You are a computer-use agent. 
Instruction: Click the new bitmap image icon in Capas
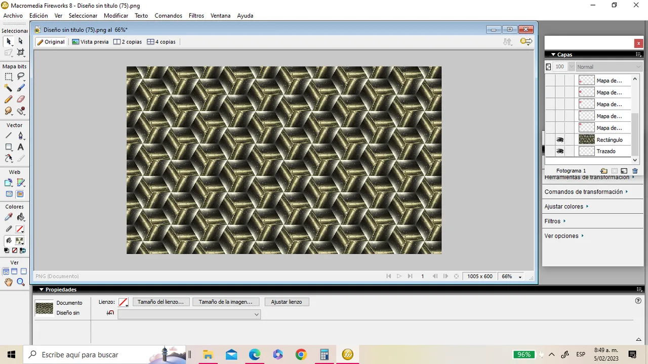coord(624,171)
